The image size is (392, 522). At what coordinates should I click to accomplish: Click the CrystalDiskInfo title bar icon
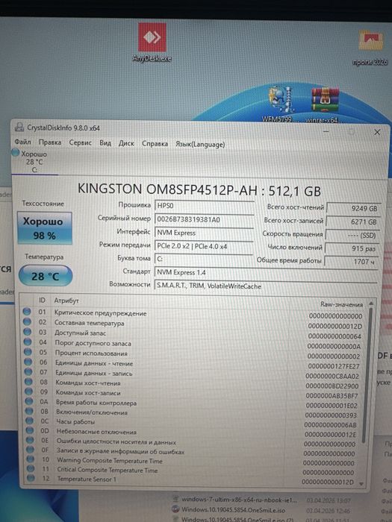(19, 127)
